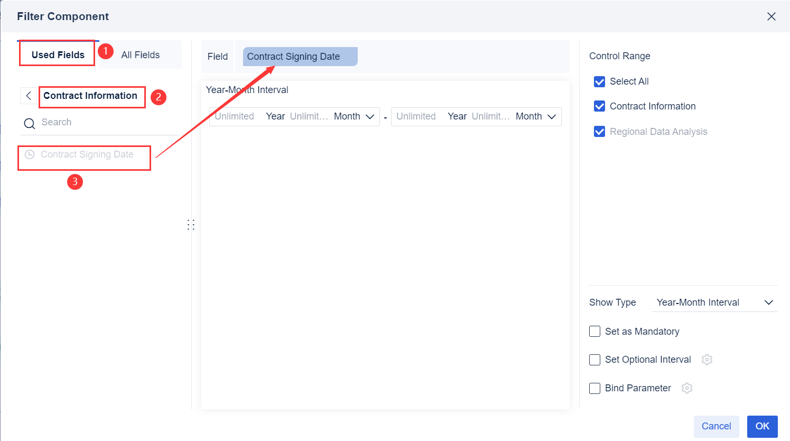
Task: Select the Contract Signing Date field pill
Action: click(300, 56)
